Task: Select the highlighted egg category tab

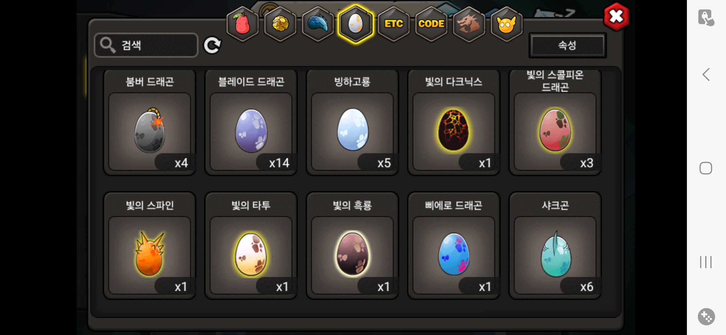Action: point(356,24)
